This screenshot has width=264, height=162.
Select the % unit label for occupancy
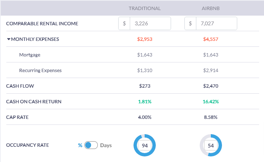[x=80, y=145]
